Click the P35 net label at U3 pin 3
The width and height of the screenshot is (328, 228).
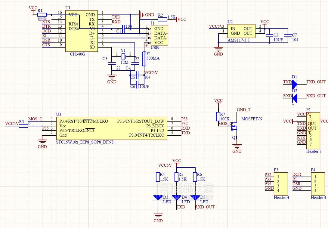coord(45,128)
